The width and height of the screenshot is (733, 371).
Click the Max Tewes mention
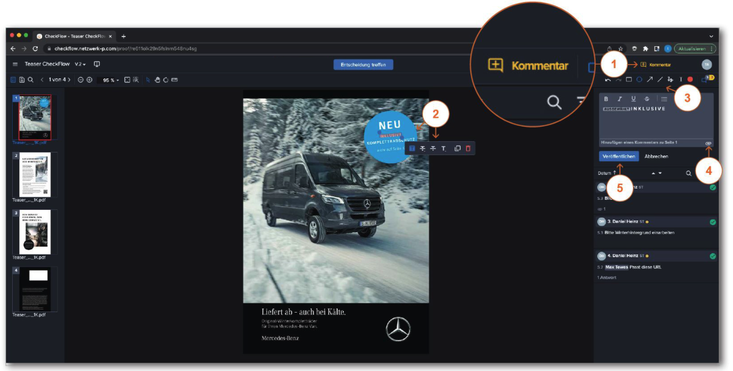617,267
